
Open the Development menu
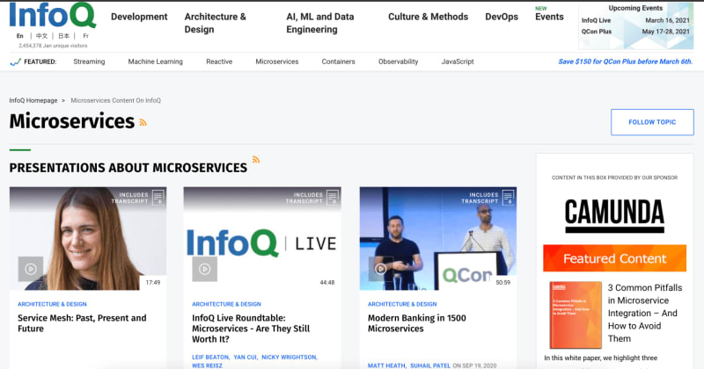[x=139, y=17]
